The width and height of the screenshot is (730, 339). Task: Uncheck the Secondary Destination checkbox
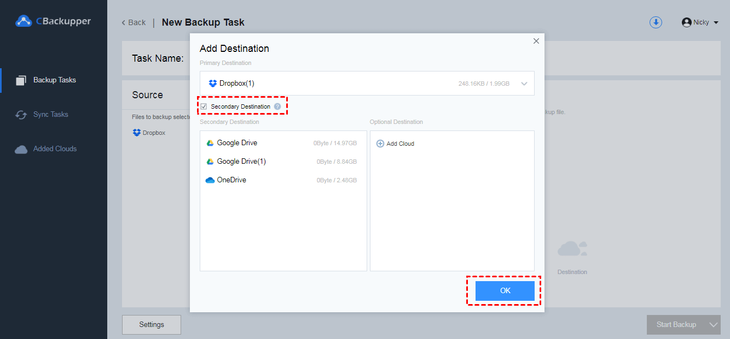click(204, 106)
